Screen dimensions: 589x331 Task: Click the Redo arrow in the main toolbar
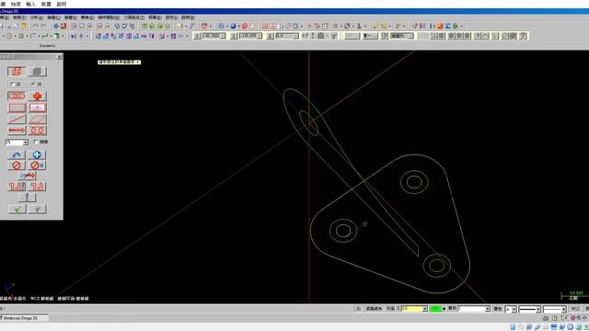43,26
